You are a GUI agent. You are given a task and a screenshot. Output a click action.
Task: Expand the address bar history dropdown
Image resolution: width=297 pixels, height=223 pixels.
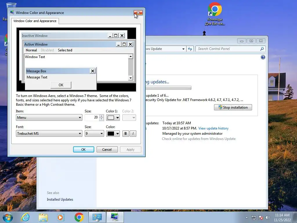(183, 49)
